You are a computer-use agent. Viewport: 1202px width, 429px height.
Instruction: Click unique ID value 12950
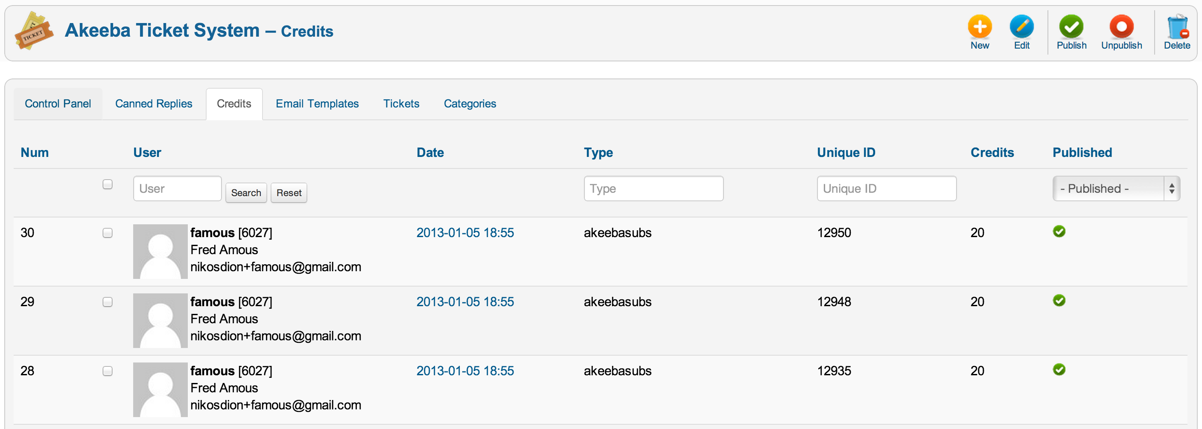pyautogui.click(x=834, y=233)
